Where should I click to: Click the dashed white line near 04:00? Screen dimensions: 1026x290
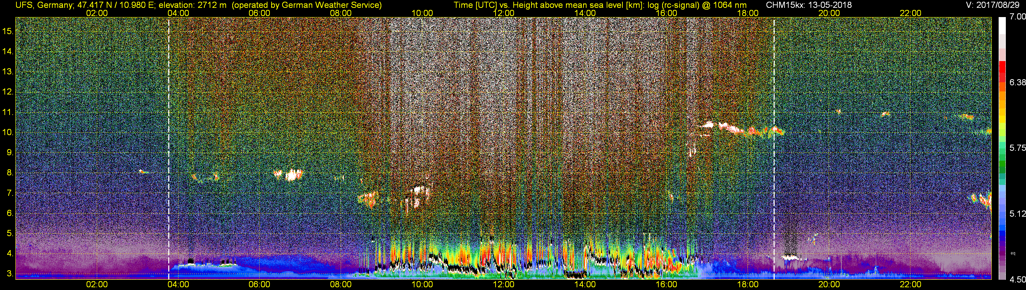(x=169, y=148)
